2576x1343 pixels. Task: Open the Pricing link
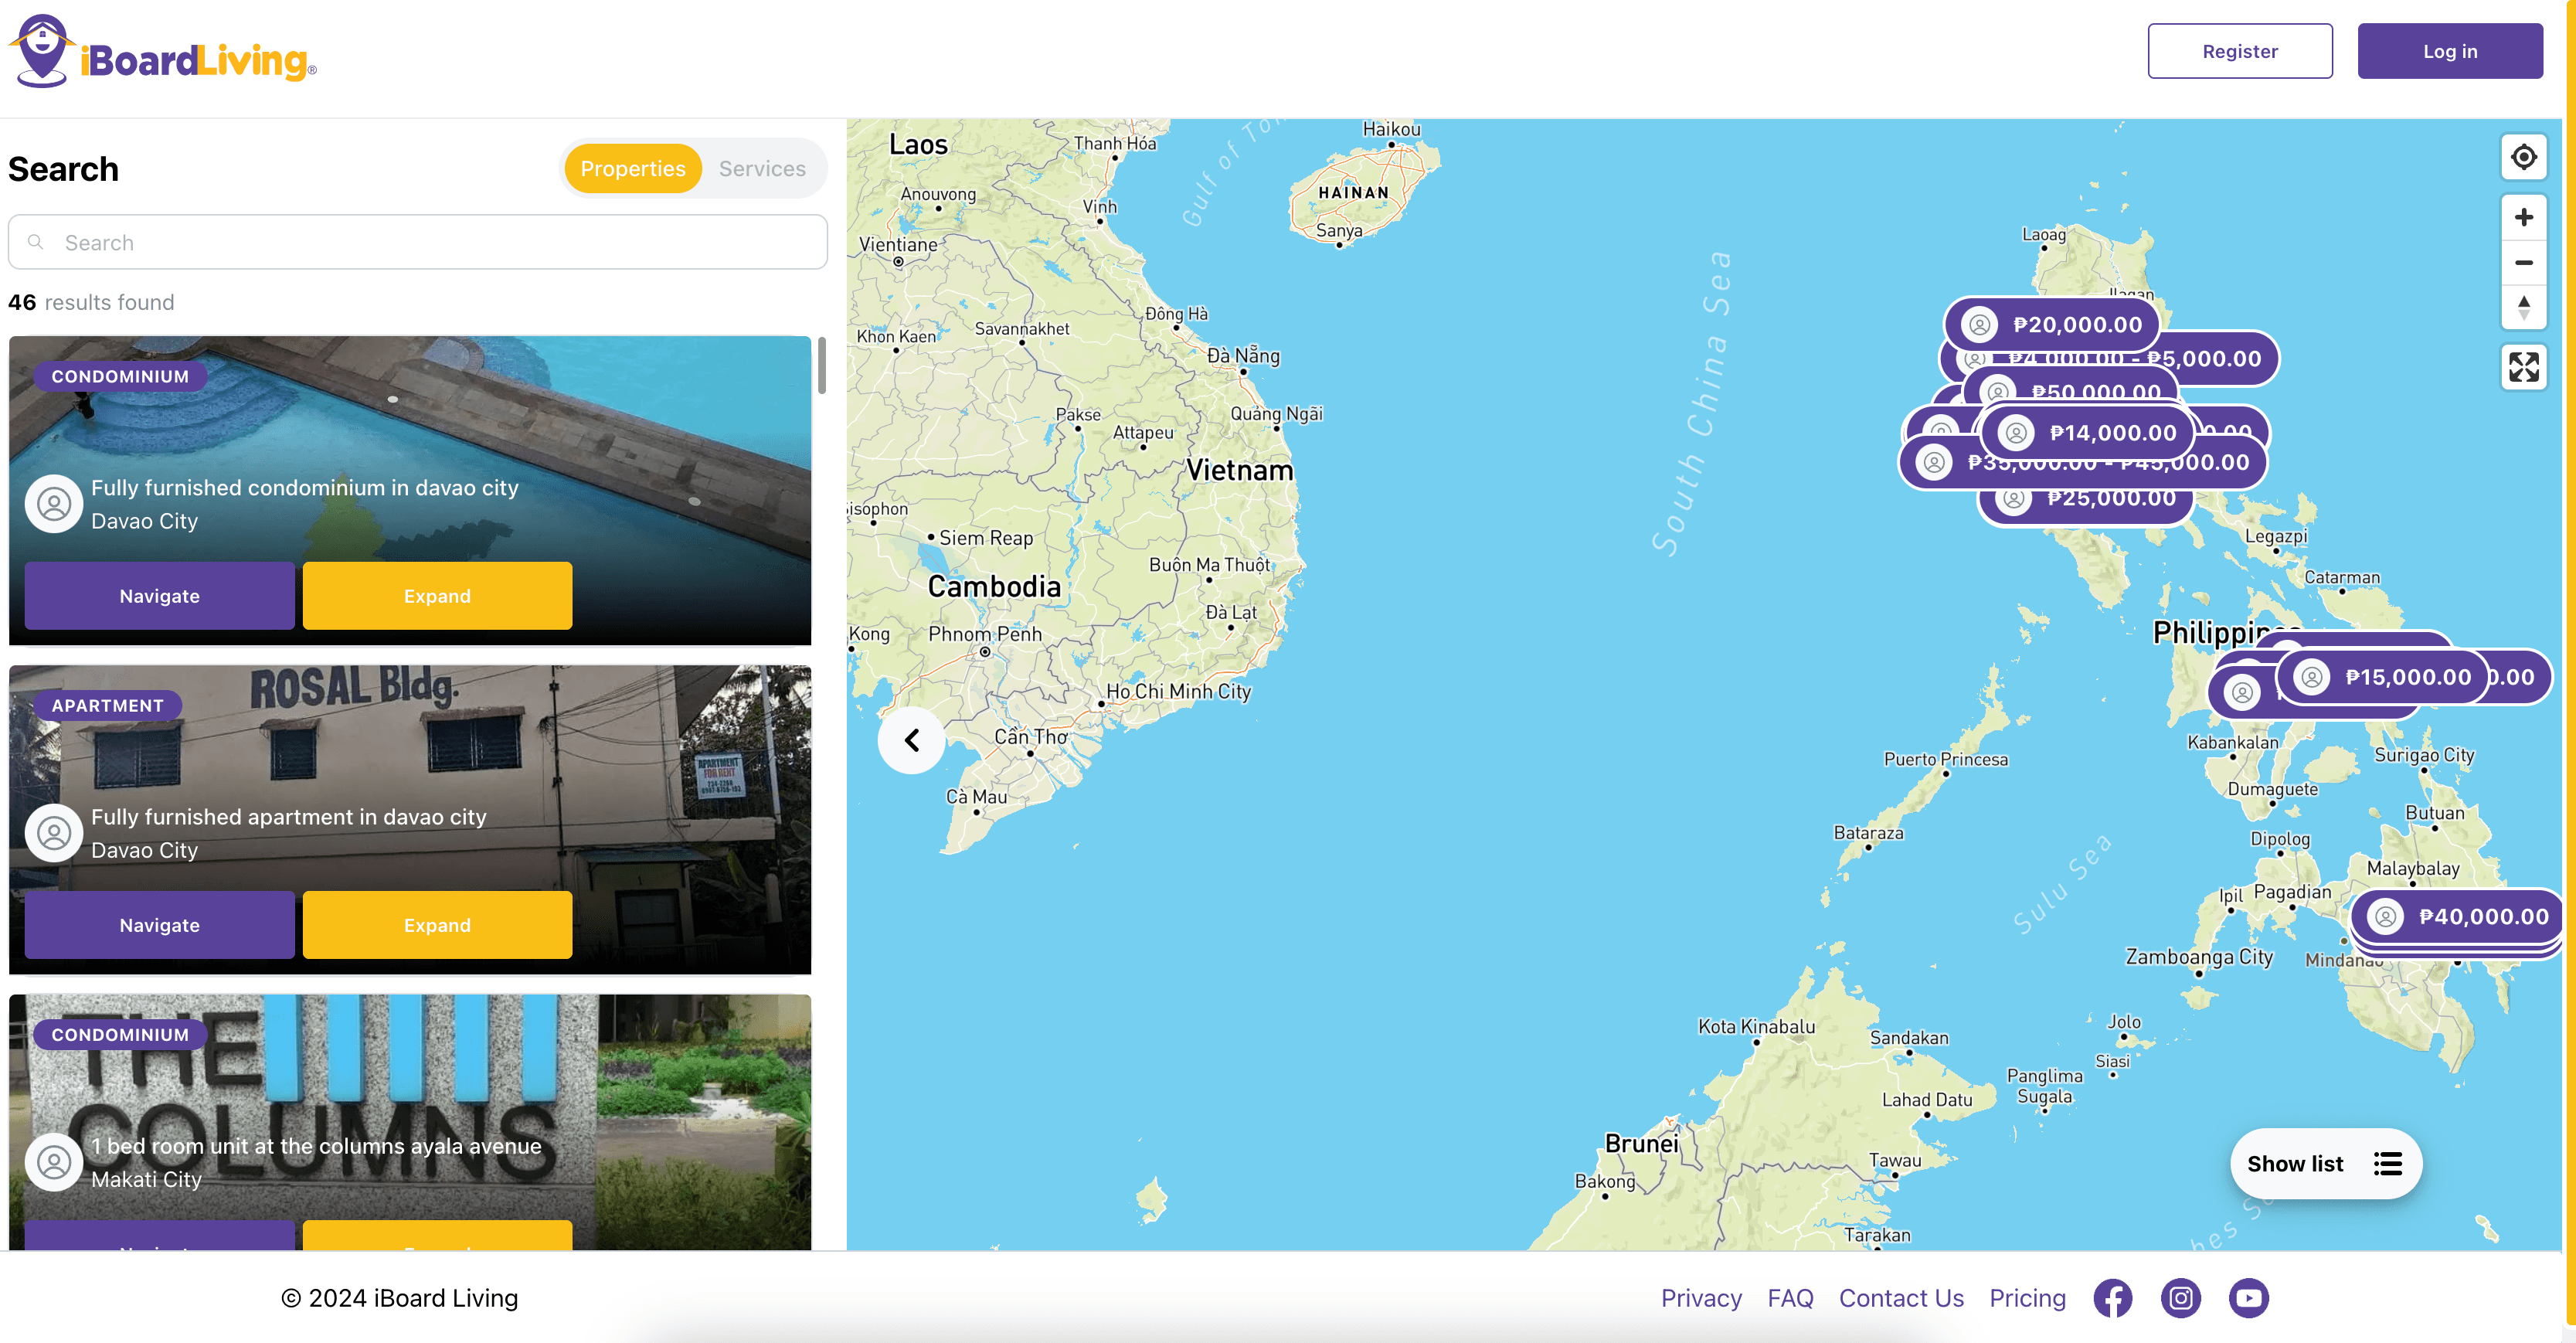point(2027,1298)
